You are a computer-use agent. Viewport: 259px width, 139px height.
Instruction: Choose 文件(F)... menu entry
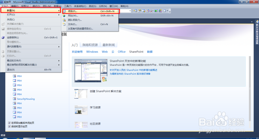pyautogui.click(x=90, y=24)
